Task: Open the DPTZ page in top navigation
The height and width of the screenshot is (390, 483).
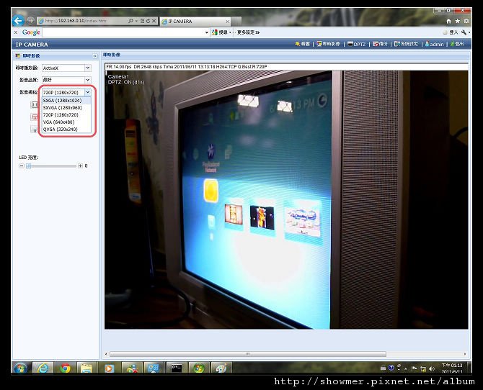Action: coord(356,45)
